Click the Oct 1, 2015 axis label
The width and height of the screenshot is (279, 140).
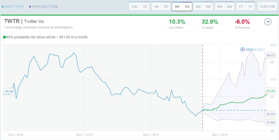pyautogui.click(x=16, y=135)
